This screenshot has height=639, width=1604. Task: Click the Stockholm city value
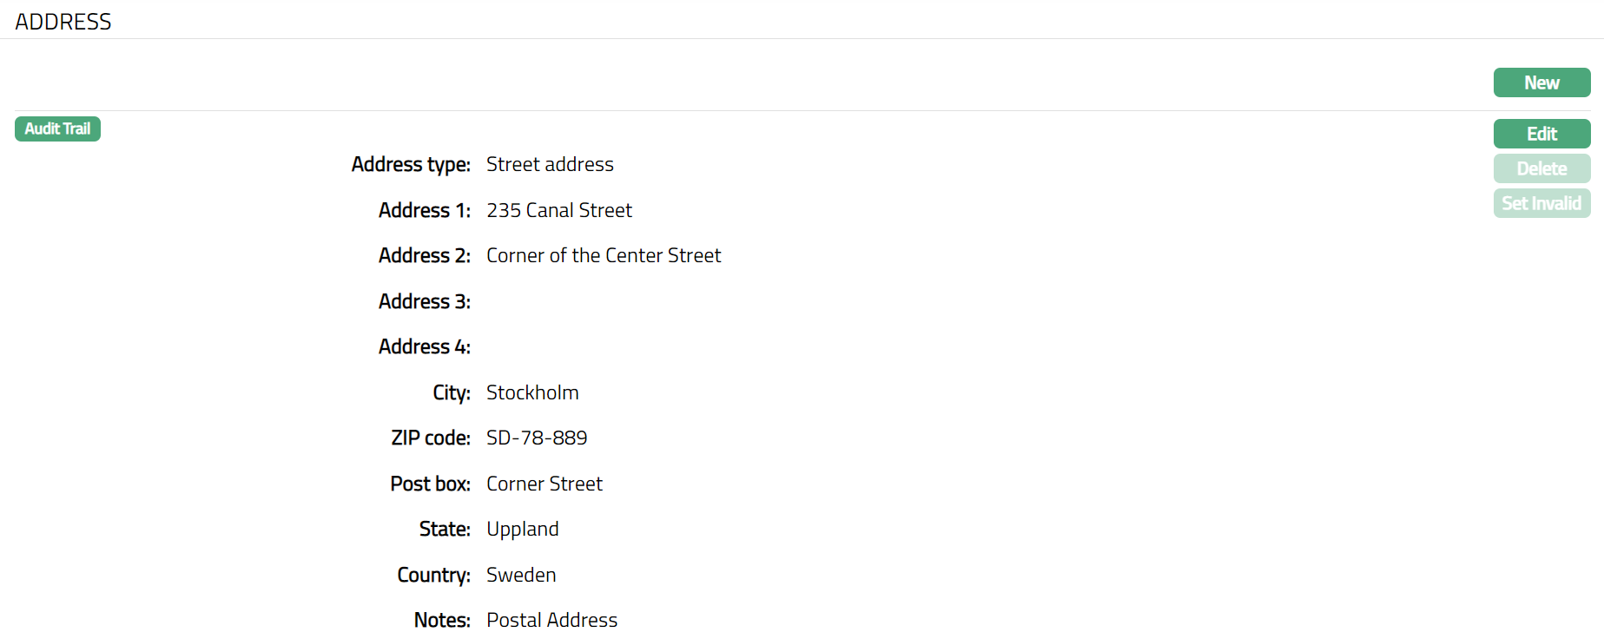pos(532,392)
